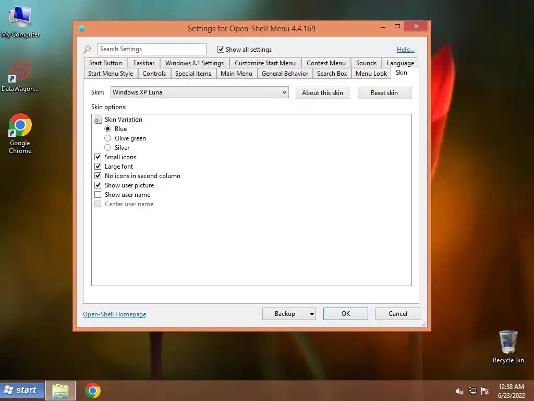Go to the Main Menu tab

tap(236, 74)
